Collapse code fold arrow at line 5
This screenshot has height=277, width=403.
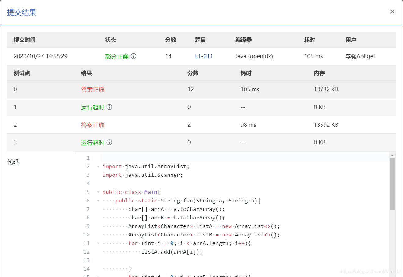98,192
